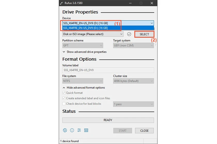Image resolution: width=217 pixels, height=144 pixels.
Task: Choose SSS_X64FRE_EN-US_DV9 (D:) in highlighted list row
Action: 108,28
